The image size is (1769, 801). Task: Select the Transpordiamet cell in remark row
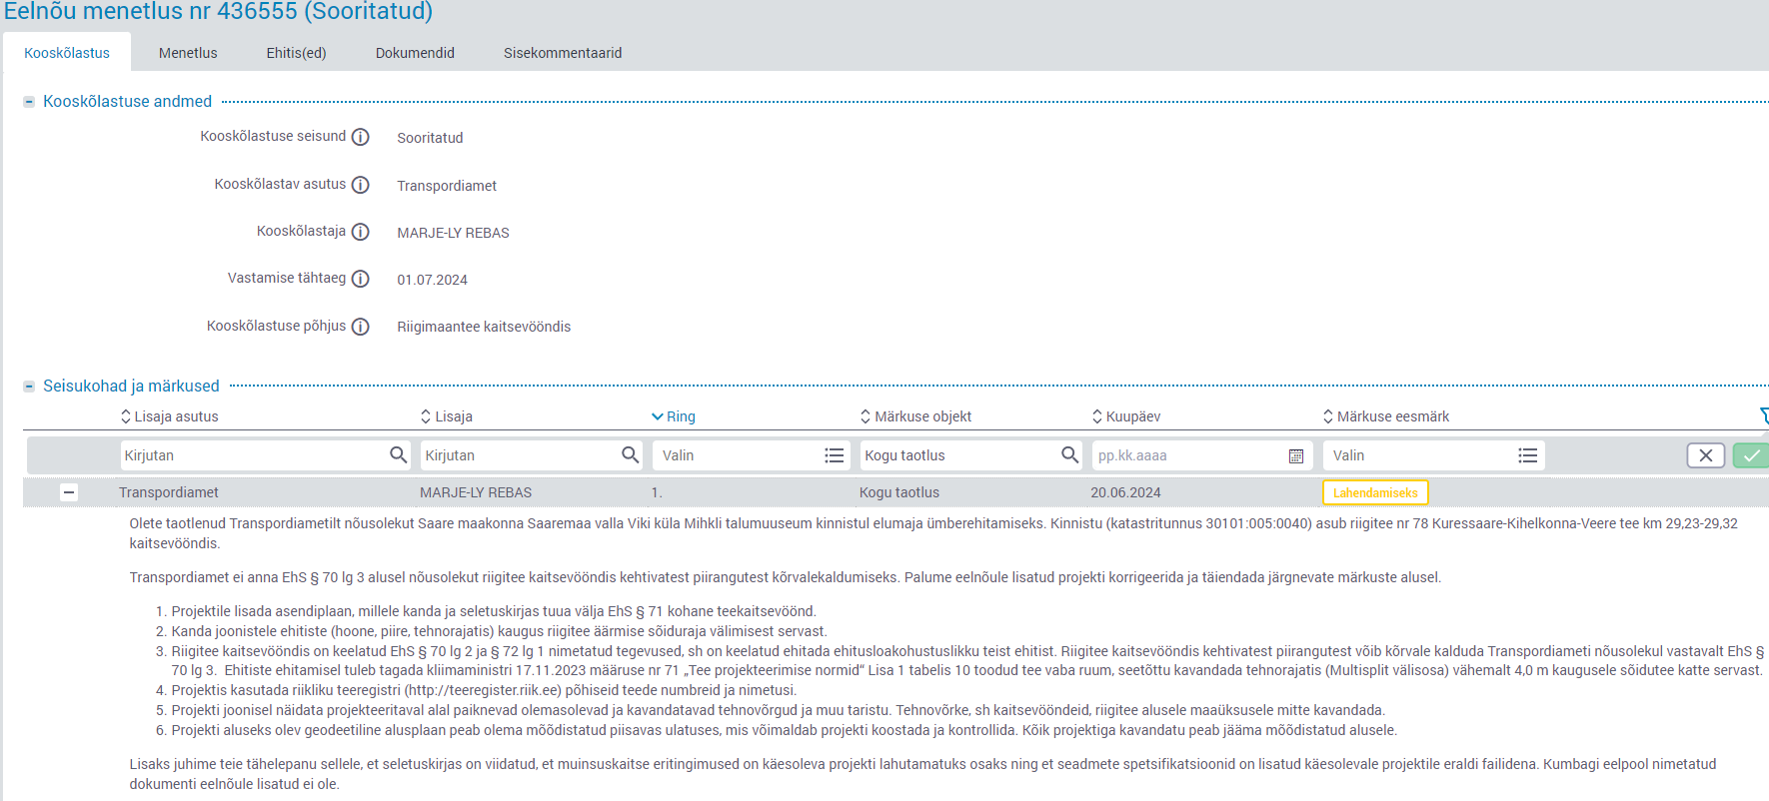tap(169, 492)
